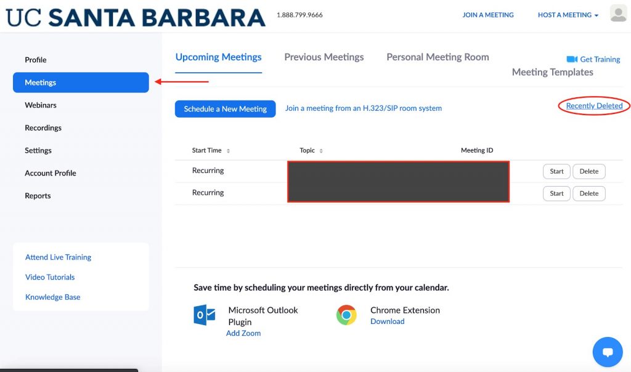Open the Video Tutorials link
The image size is (631, 372).
[50, 277]
